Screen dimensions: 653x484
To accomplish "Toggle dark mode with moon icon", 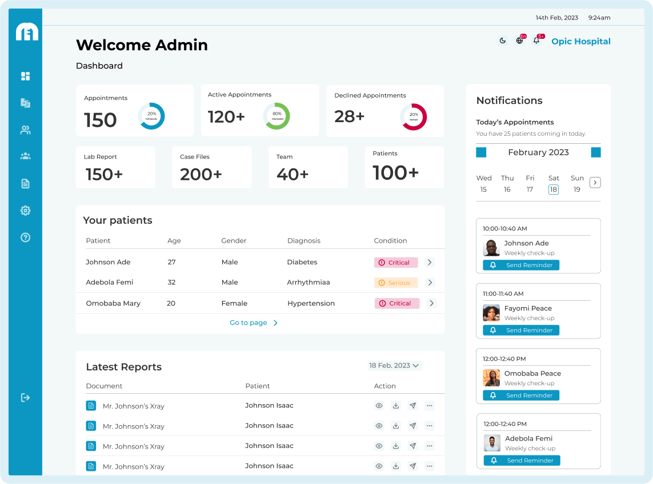I will (503, 41).
